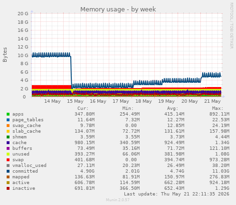Click the navy committed legend swatch
This screenshot has height=205, width=236.
tap(8, 171)
